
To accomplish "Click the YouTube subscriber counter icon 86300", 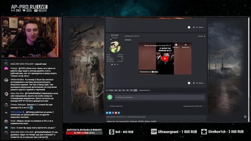I will 36,11.
